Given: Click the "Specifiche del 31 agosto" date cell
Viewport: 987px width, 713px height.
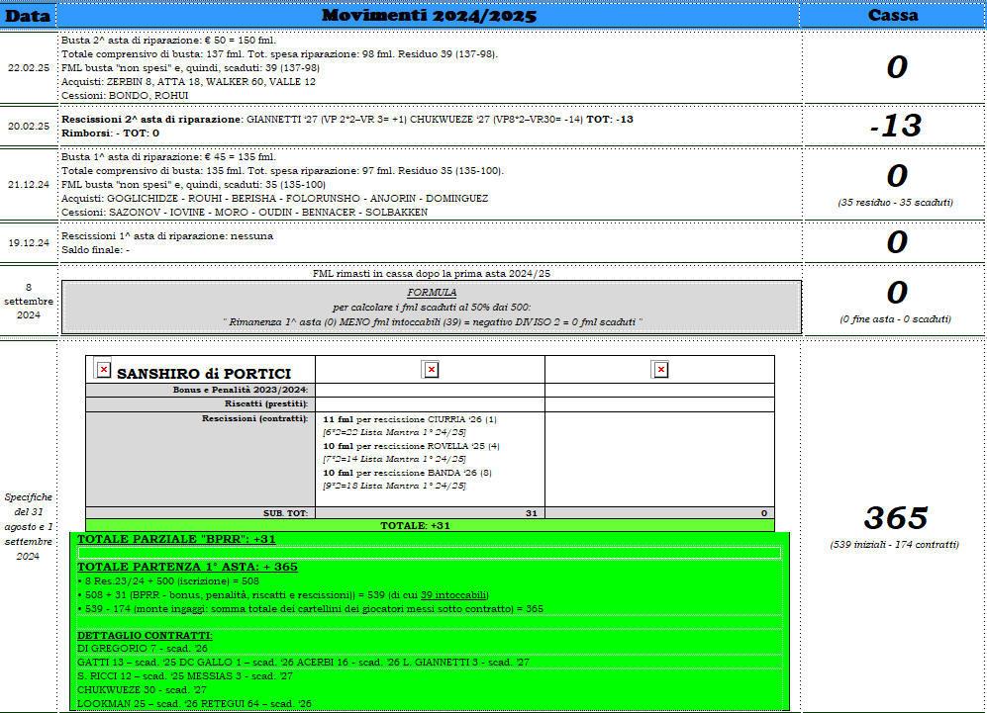Looking at the screenshot, I should click(x=29, y=526).
